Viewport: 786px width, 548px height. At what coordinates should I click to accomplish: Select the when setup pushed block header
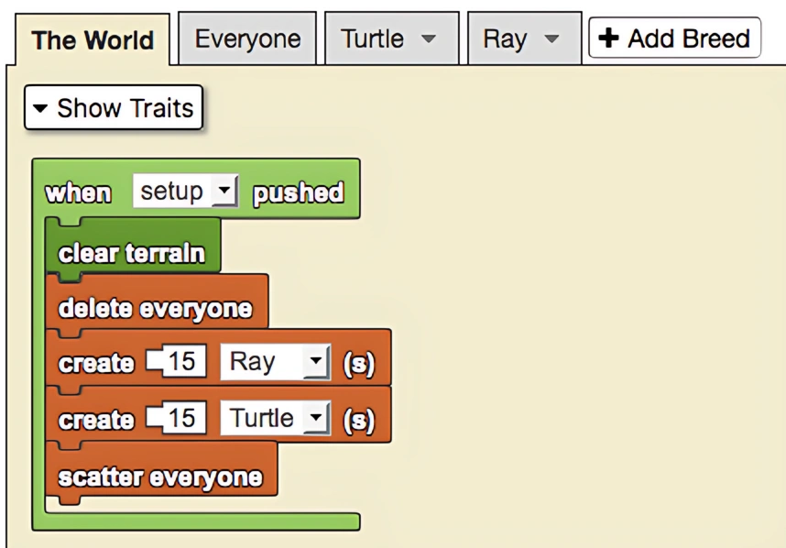click(x=195, y=190)
